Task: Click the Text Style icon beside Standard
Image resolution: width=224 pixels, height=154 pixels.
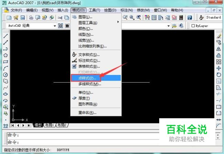Action: click(202, 18)
